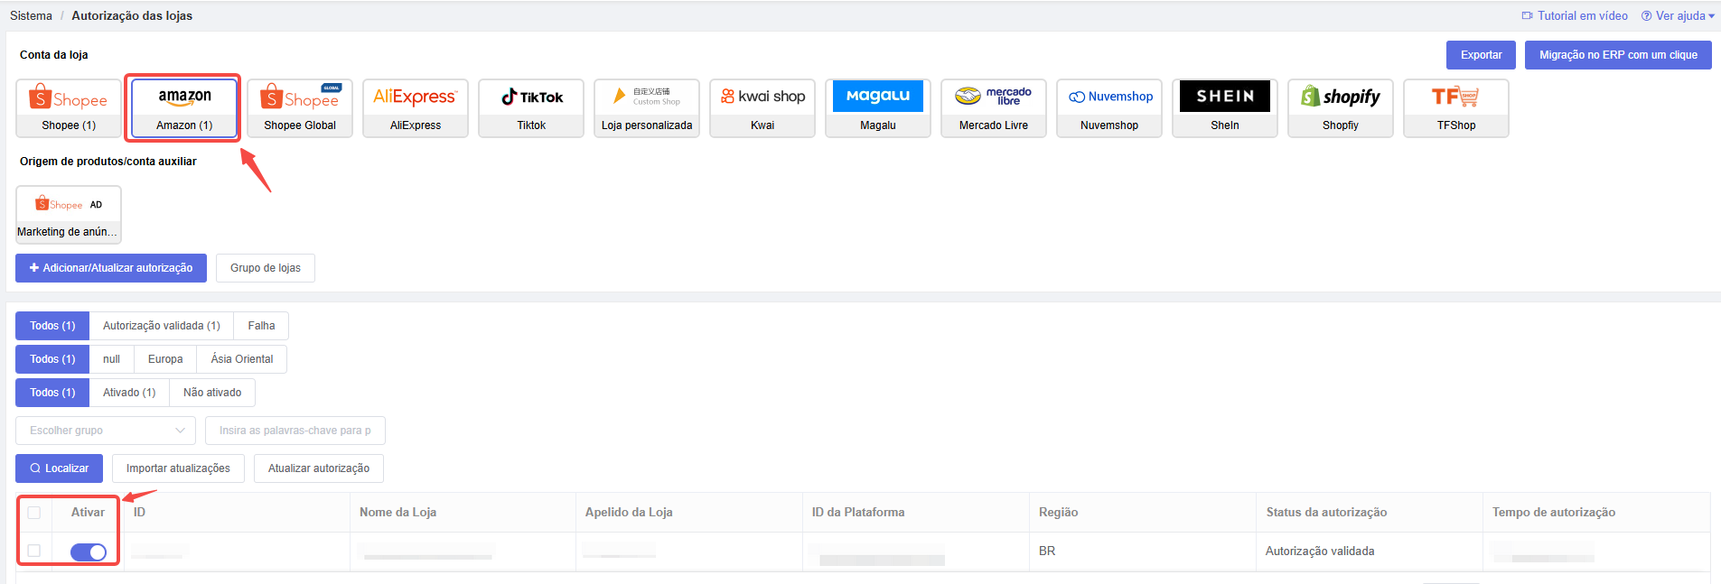Select Todos (1) tab in region filter
This screenshot has width=1721, height=584.
click(x=52, y=359)
